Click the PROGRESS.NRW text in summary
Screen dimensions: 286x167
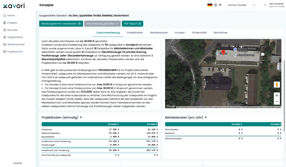point(107,70)
